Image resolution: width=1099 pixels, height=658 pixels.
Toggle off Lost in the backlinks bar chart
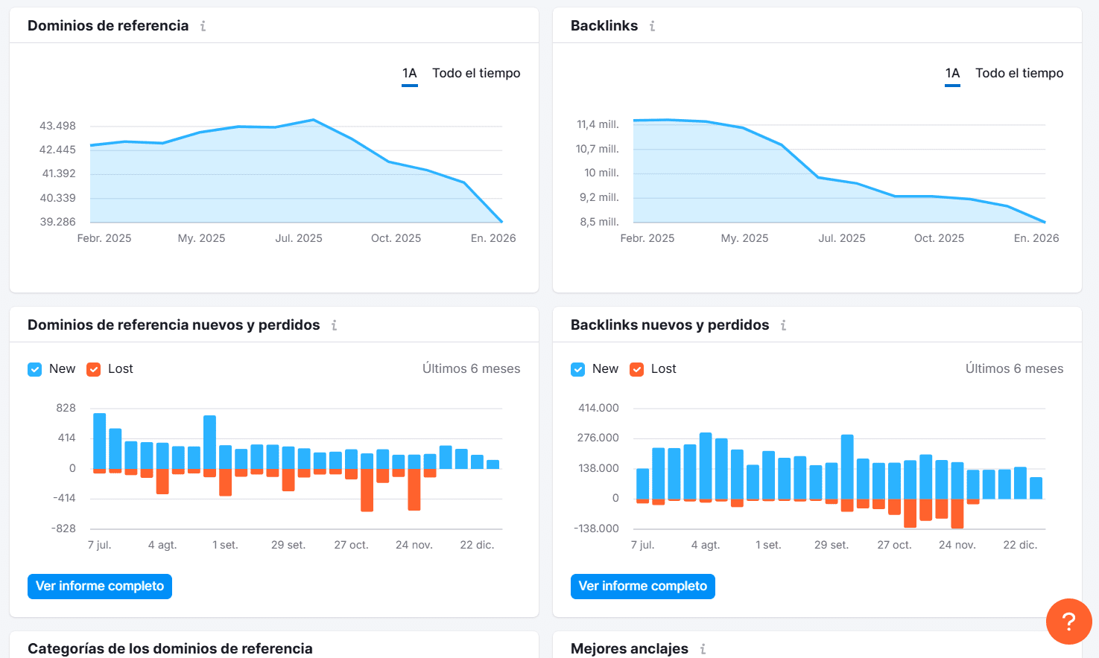click(637, 368)
